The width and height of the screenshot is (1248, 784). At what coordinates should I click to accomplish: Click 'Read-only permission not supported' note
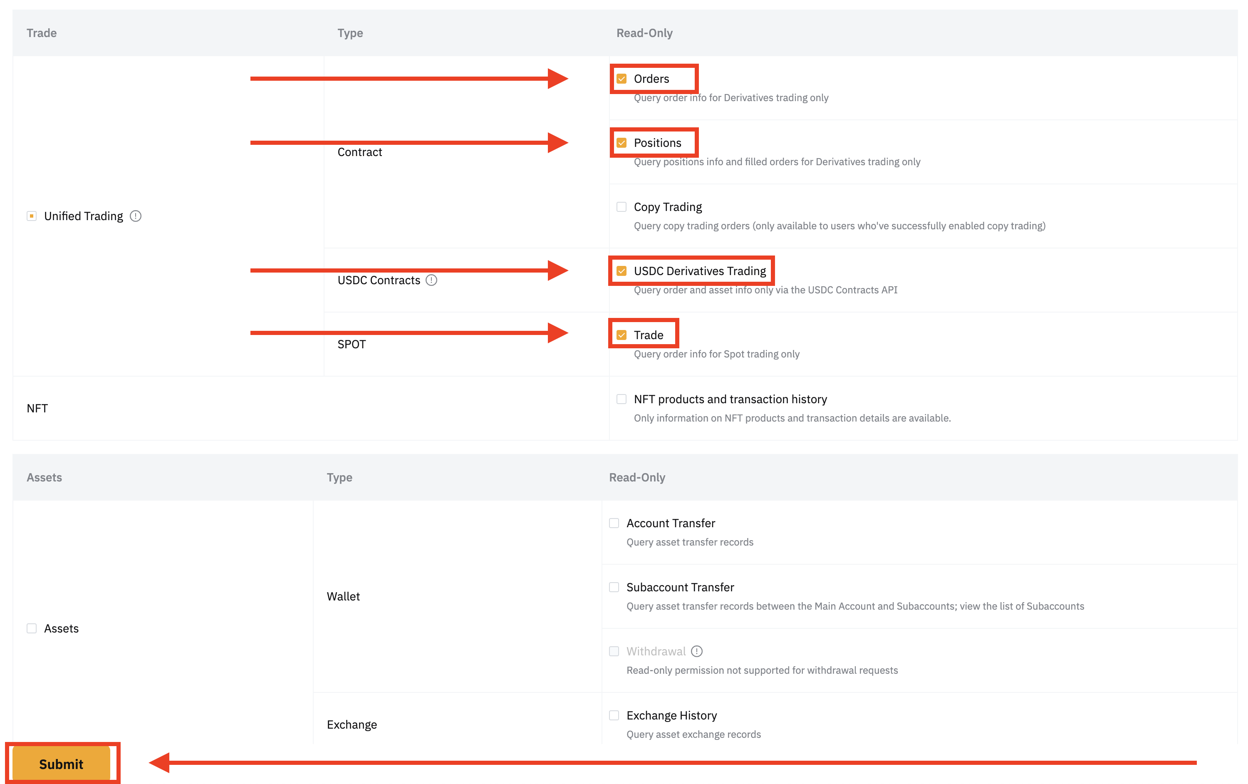pyautogui.click(x=762, y=670)
